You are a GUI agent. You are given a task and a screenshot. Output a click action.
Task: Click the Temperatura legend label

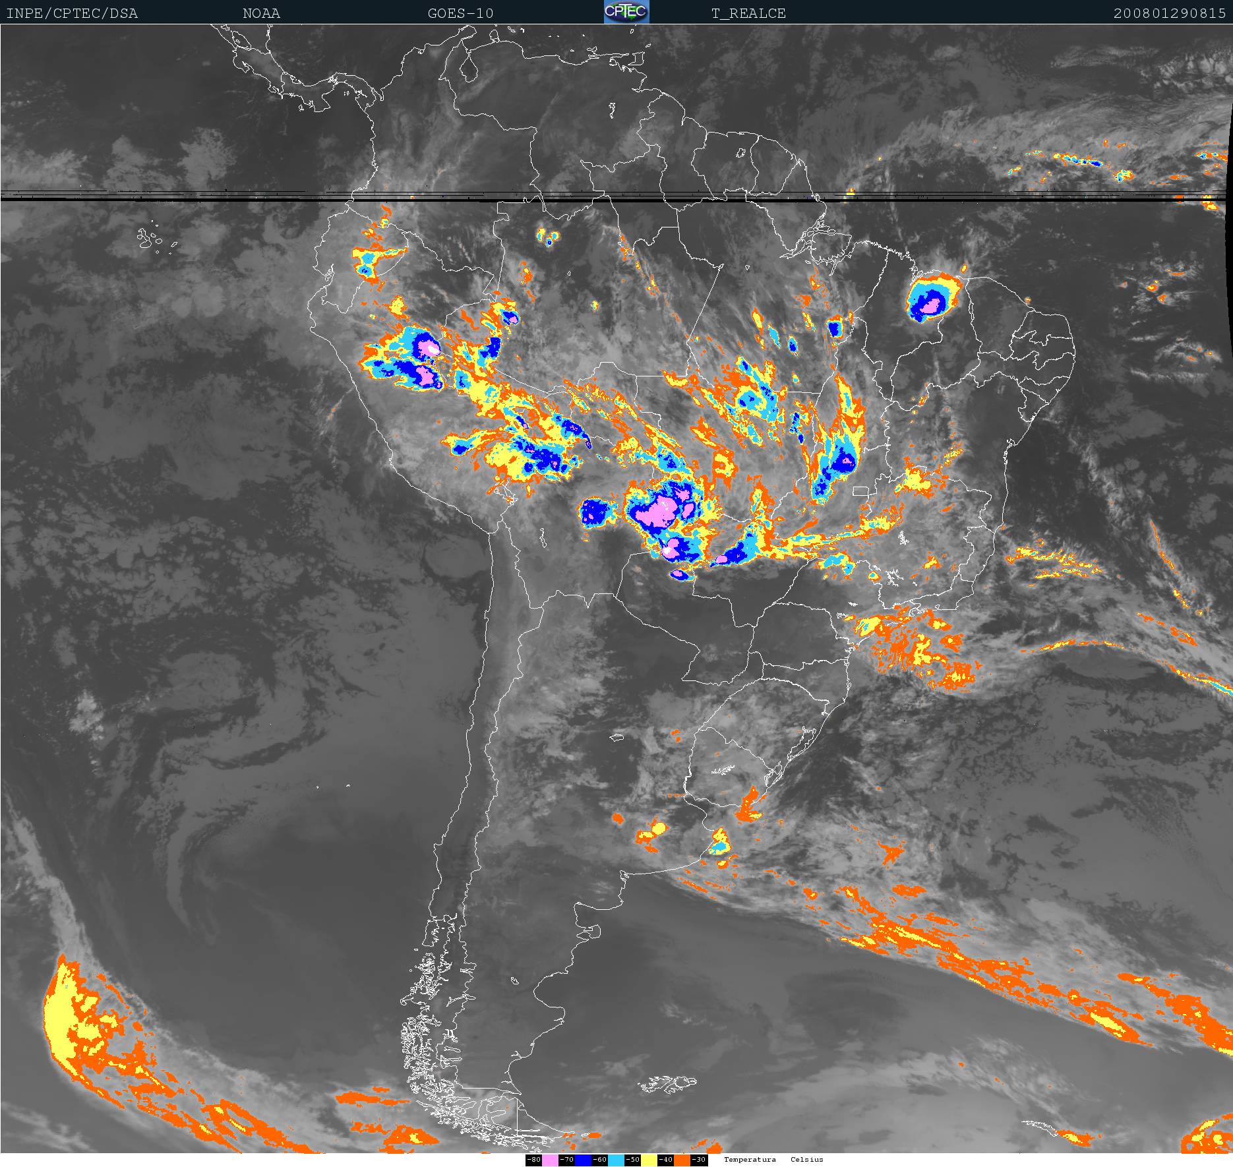coord(750,1159)
